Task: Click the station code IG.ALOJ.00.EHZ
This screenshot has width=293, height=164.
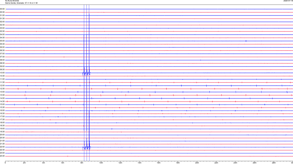Action: [x=12, y=1]
